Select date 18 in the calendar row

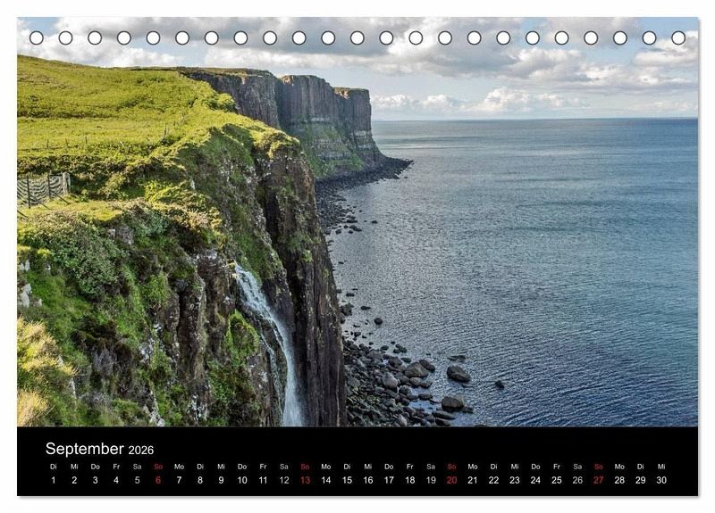(x=410, y=480)
